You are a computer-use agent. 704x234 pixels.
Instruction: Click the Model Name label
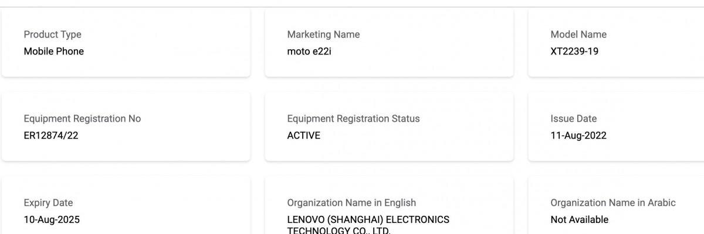click(578, 35)
